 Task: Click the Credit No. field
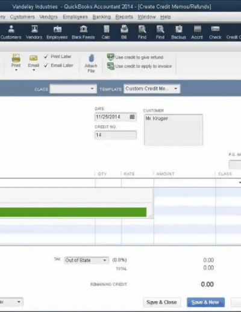tap(116, 135)
